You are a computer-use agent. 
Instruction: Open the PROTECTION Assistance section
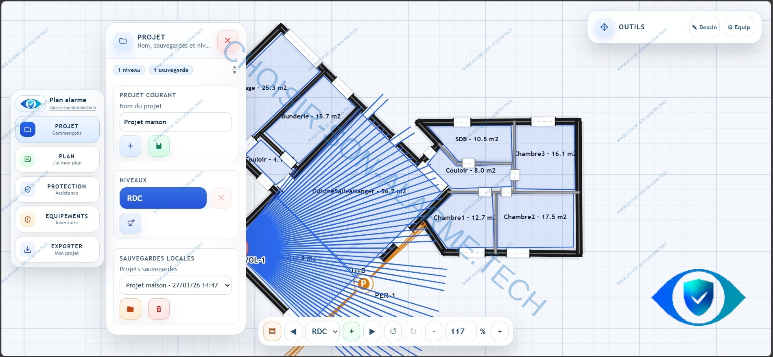[x=57, y=189]
